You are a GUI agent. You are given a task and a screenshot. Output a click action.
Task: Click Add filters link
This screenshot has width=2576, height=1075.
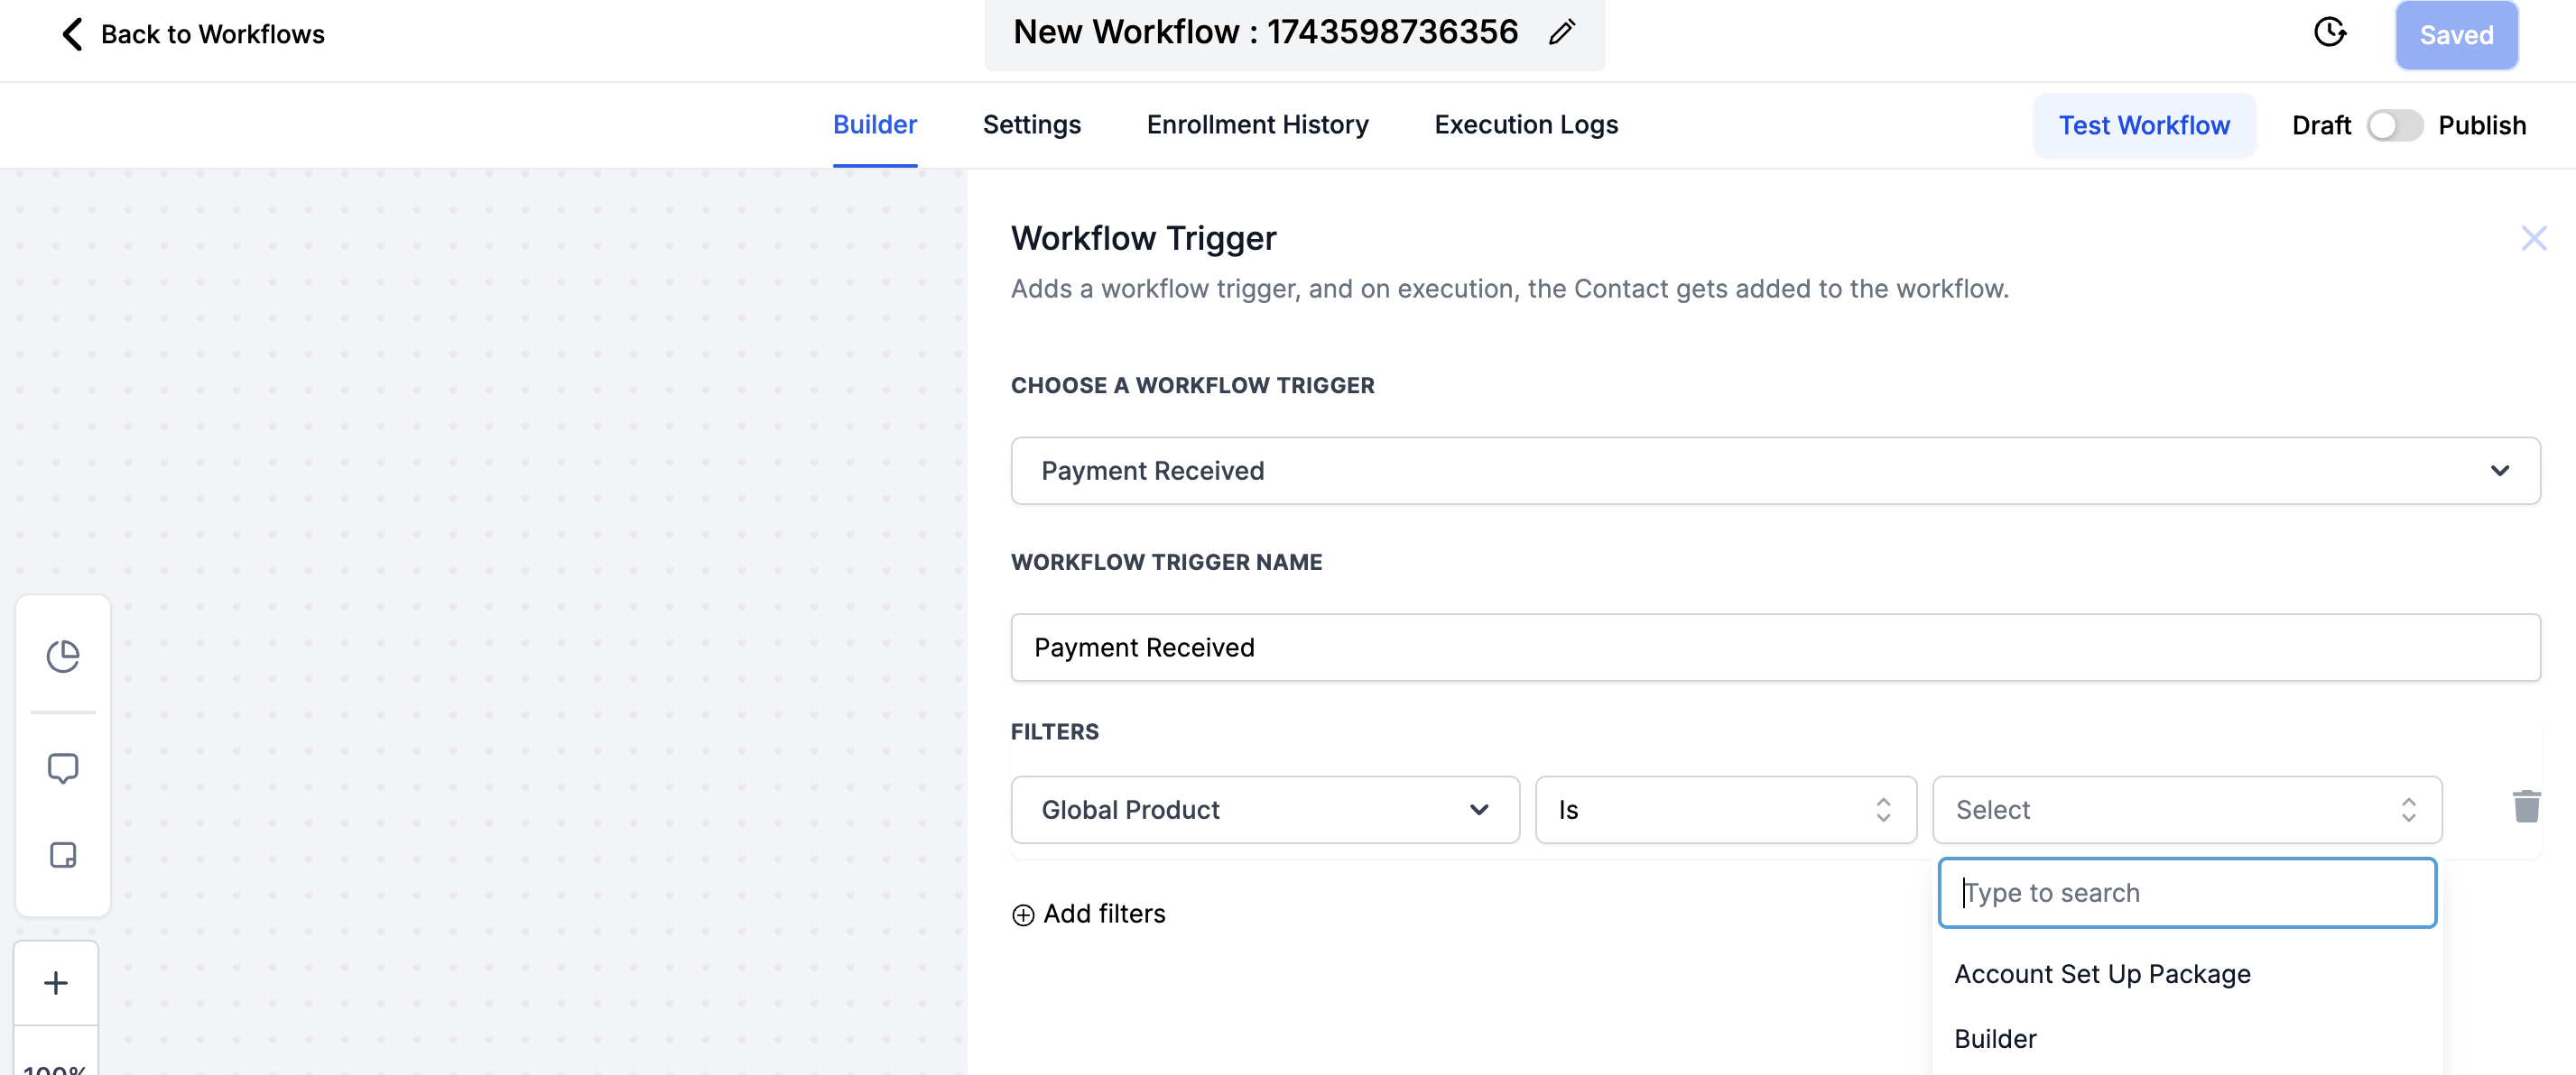pos(1088,914)
